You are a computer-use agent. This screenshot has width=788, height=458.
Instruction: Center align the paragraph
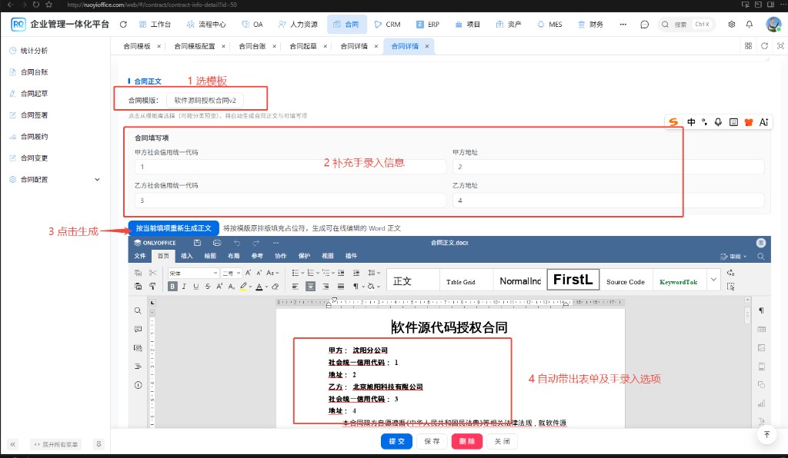point(310,286)
